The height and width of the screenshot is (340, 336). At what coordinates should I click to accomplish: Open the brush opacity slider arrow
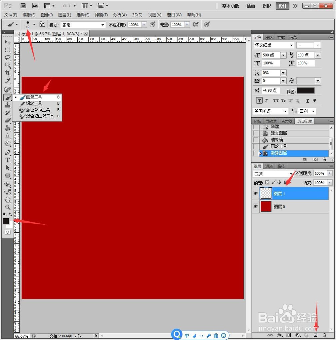(x=144, y=25)
